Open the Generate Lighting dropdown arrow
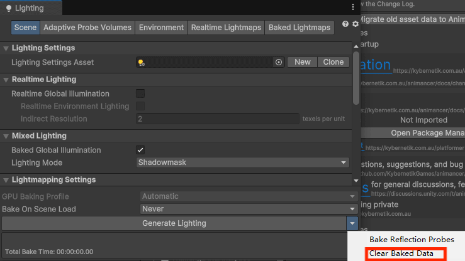This screenshot has height=261, width=465. [x=352, y=223]
